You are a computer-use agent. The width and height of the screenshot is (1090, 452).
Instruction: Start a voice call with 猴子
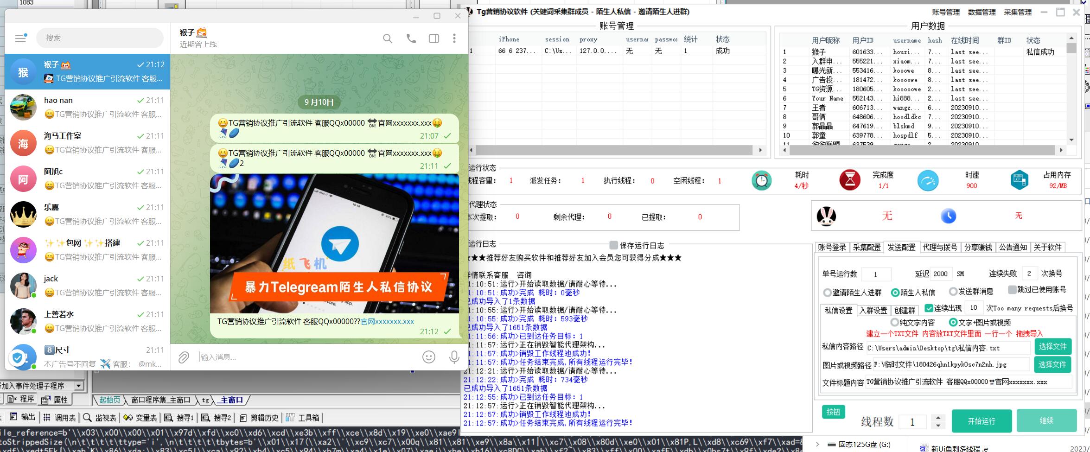411,38
